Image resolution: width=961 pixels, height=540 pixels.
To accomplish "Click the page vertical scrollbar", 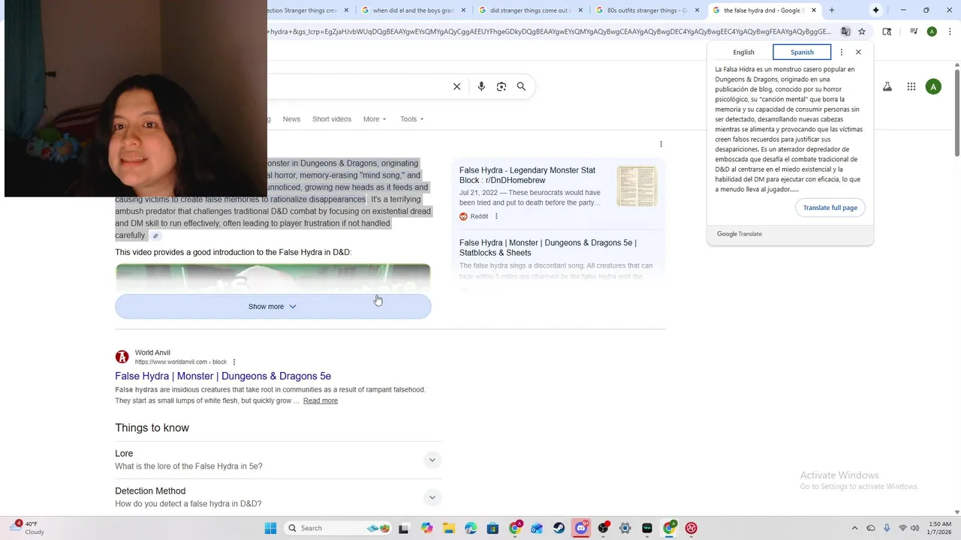I will coord(956,112).
